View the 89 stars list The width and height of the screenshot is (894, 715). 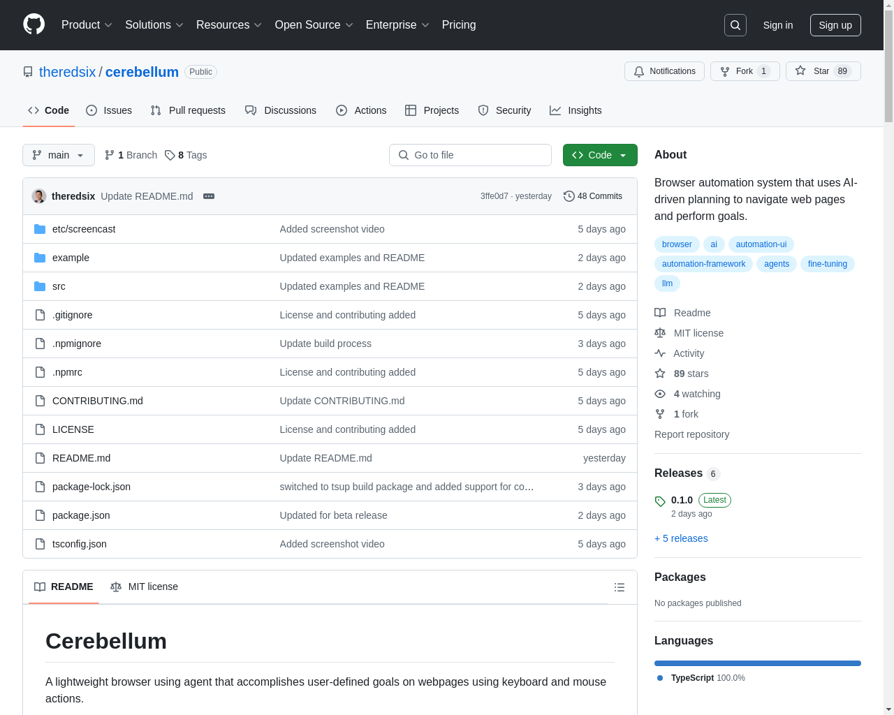pyautogui.click(x=681, y=374)
